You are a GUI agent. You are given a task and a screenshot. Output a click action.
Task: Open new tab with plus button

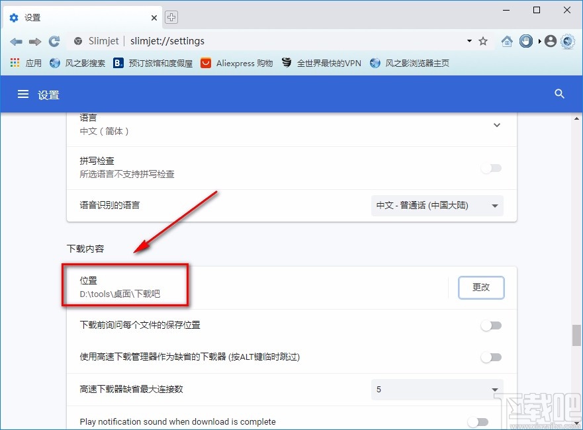[x=171, y=17]
